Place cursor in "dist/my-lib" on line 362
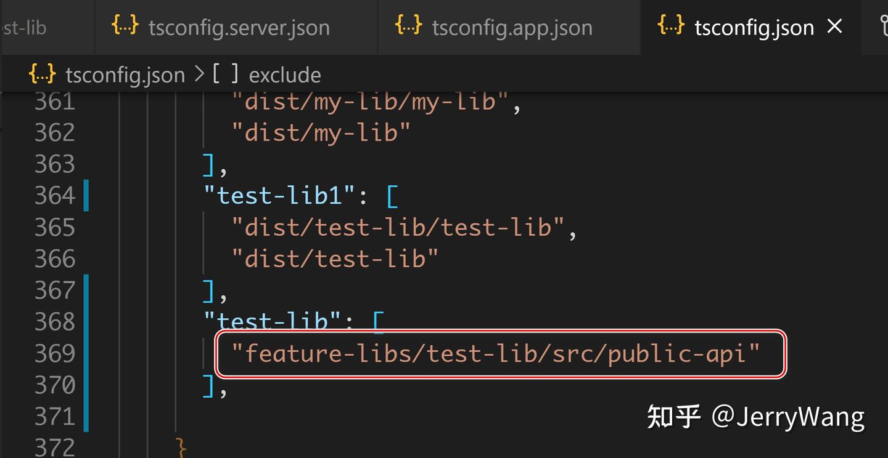The image size is (888, 458). click(321, 132)
